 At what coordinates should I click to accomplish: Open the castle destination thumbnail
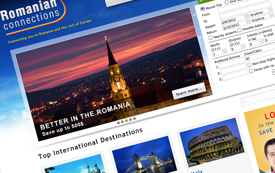[75, 164]
